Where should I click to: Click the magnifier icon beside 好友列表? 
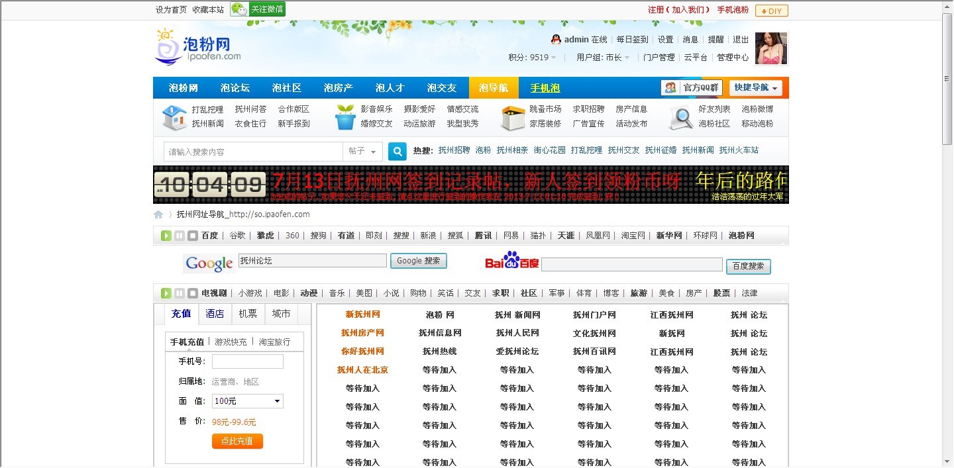coord(681,117)
